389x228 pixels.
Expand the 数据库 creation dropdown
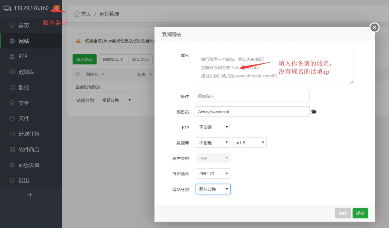213,143
